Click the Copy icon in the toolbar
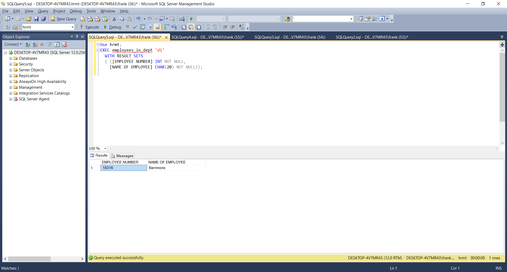 [121, 19]
